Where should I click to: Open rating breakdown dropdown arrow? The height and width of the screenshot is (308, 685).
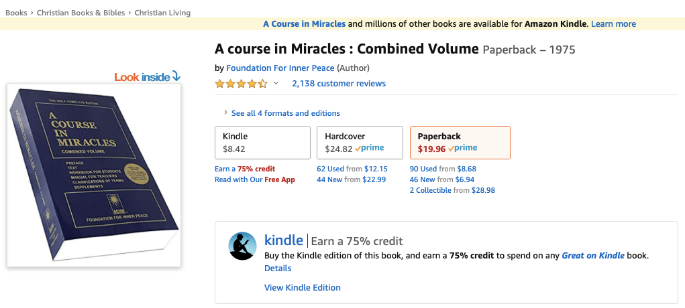point(276,84)
